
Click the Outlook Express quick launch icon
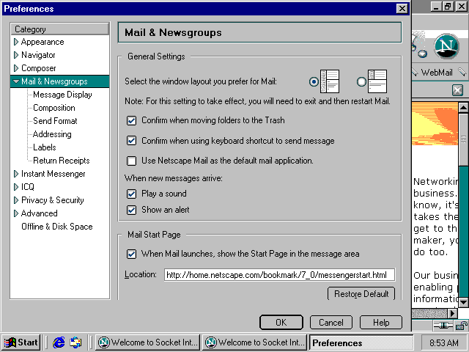coord(75,342)
